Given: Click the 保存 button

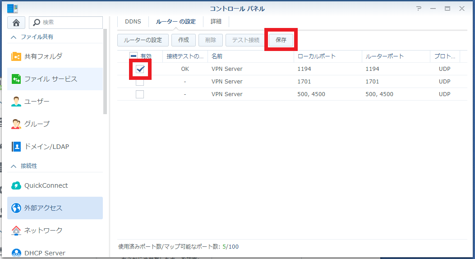Looking at the screenshot, I should [x=281, y=40].
